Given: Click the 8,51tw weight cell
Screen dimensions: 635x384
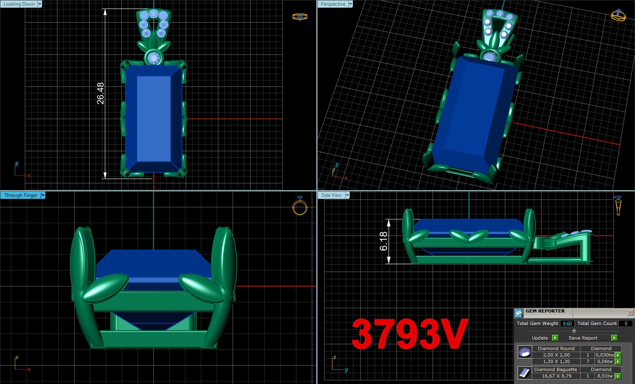Looking at the screenshot, I should (x=605, y=376).
